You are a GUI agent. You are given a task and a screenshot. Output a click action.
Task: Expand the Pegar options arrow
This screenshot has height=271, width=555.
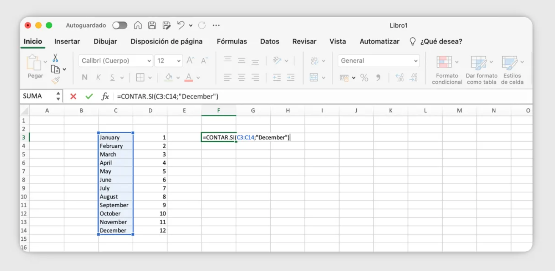tap(45, 62)
